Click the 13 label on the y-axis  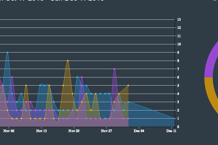point(179,20)
